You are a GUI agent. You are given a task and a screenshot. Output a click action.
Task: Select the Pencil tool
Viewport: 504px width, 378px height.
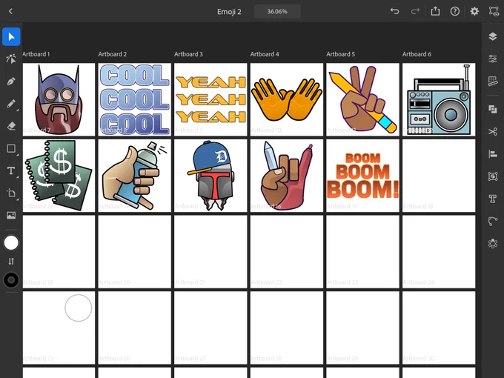pos(11,104)
